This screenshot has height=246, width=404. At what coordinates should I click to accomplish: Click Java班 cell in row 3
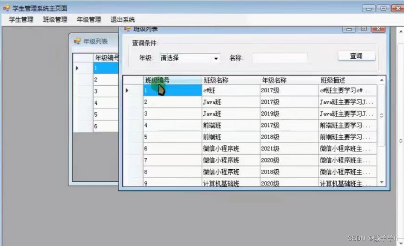click(231, 114)
